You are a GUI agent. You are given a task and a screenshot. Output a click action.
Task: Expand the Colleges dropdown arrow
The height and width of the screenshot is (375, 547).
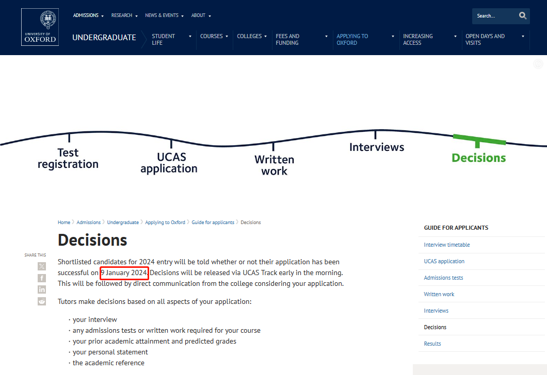[x=265, y=36]
